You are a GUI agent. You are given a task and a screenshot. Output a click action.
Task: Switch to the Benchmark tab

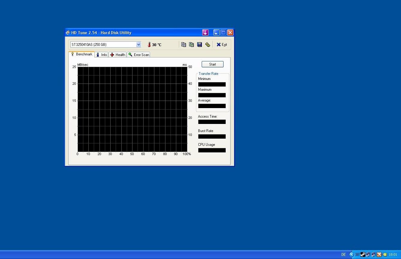[82, 54]
